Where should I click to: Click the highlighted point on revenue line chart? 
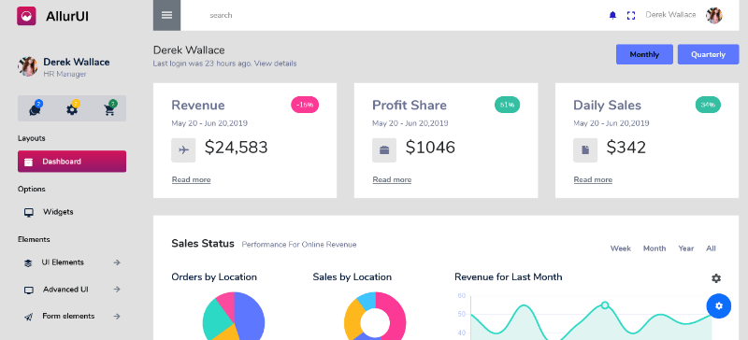[x=605, y=305]
